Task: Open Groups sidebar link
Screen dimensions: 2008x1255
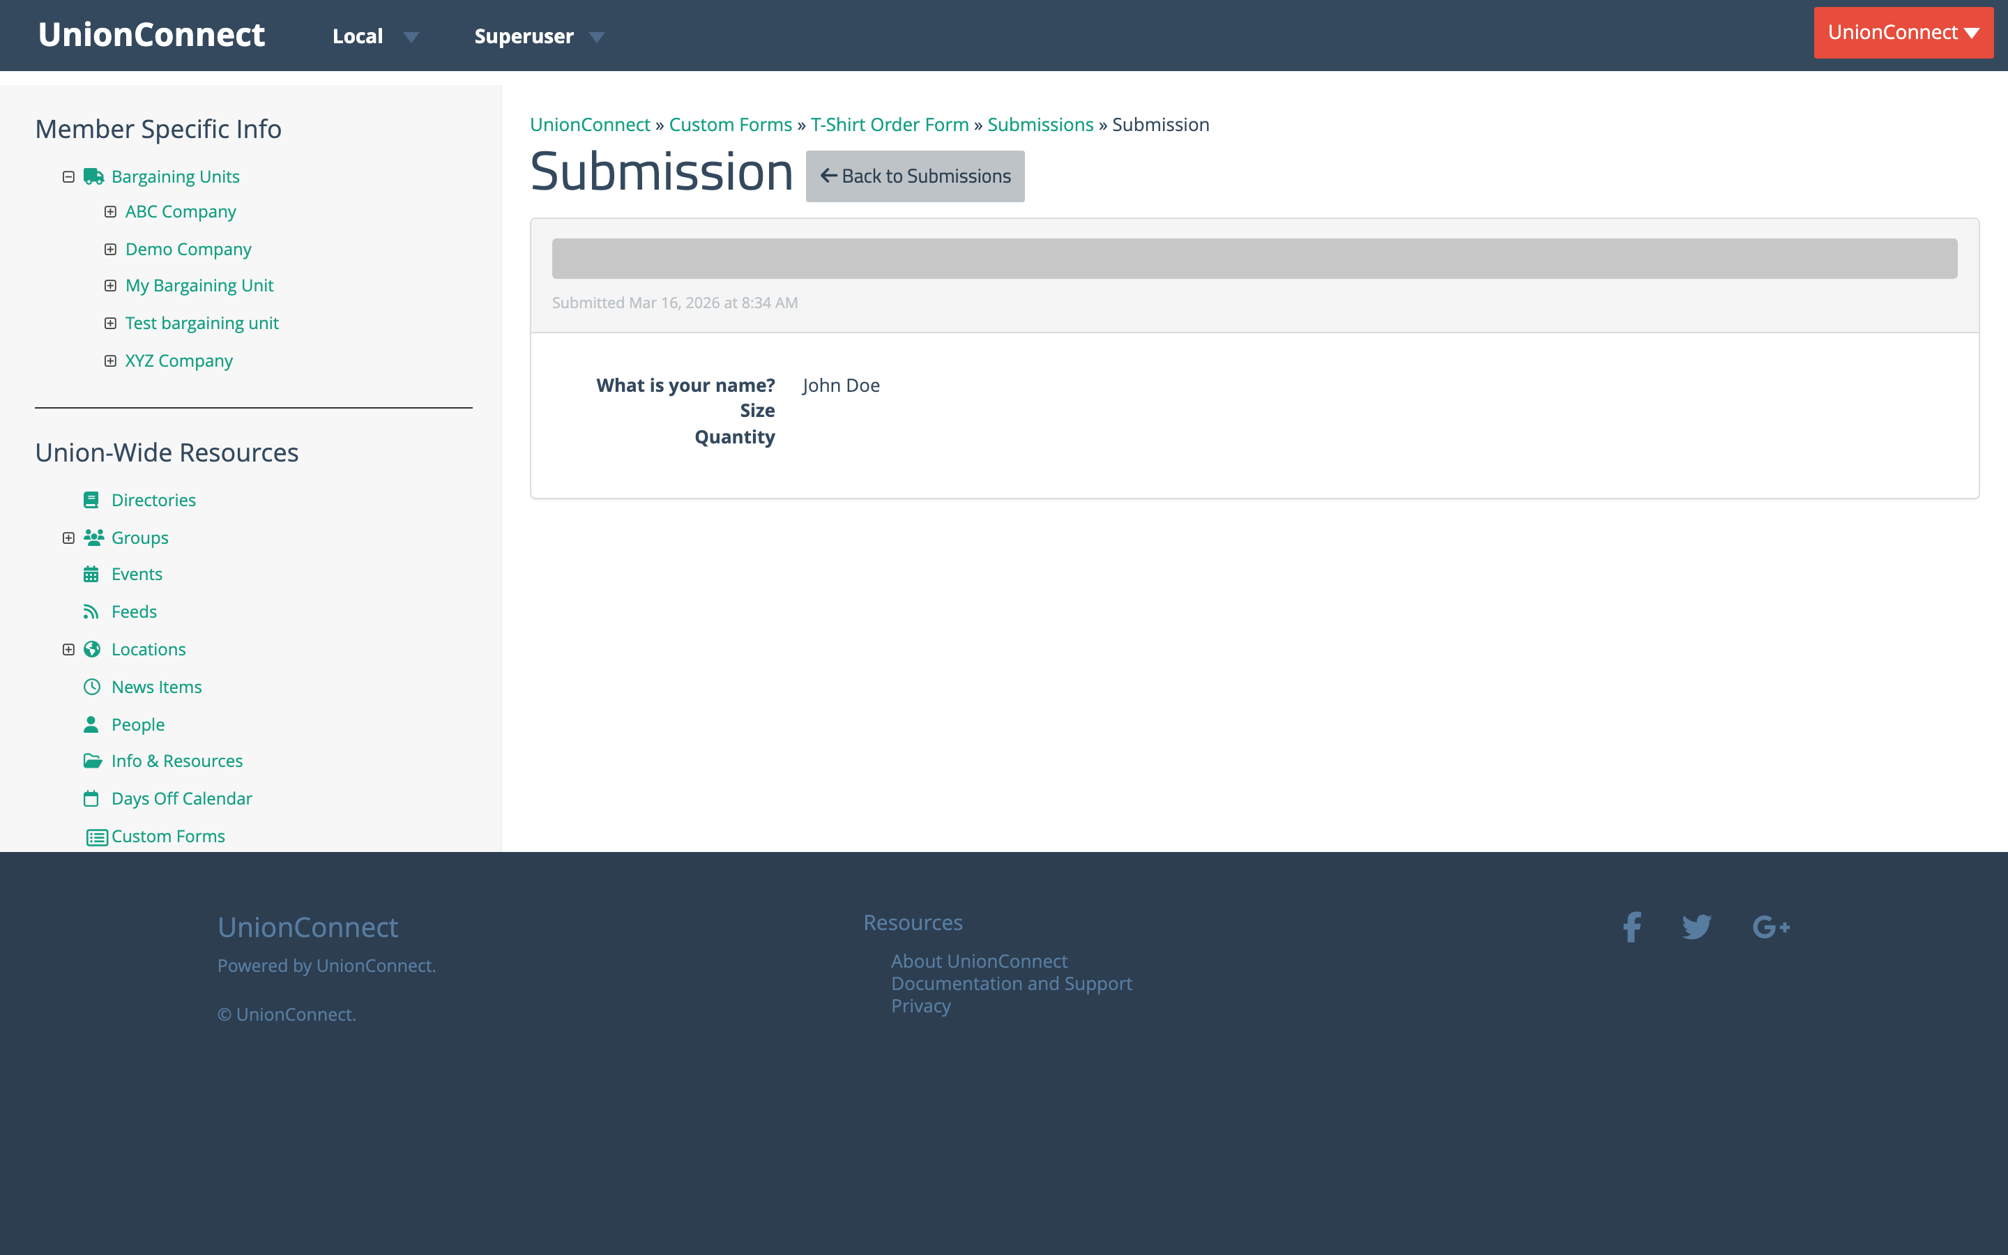Action: [x=139, y=538]
